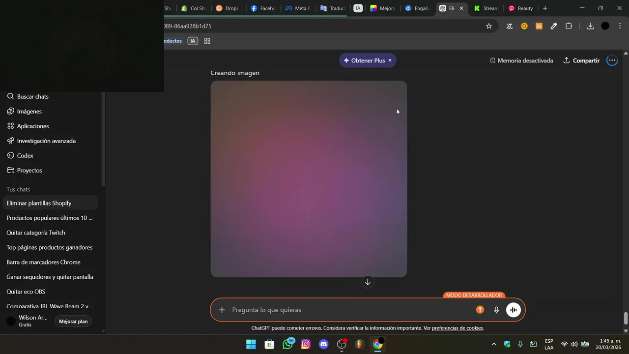Switch to the Stream Kick tab
Screen dimensions: 629x354
[x=486, y=8]
